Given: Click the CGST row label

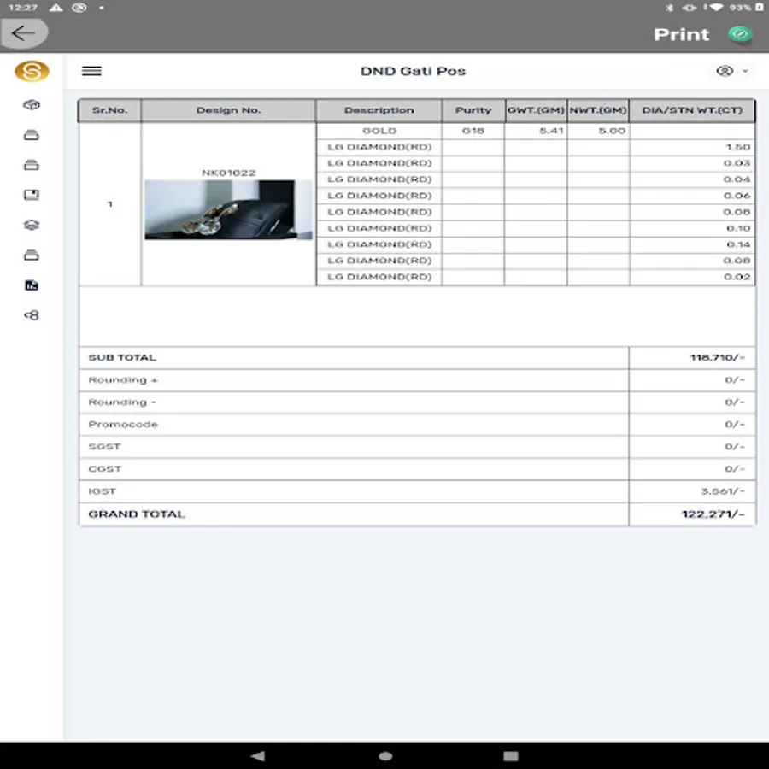Looking at the screenshot, I should pyautogui.click(x=105, y=469).
